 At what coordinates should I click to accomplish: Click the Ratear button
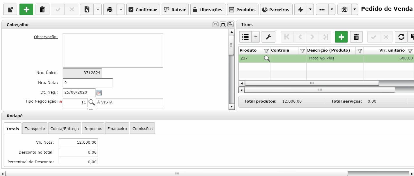(x=175, y=10)
